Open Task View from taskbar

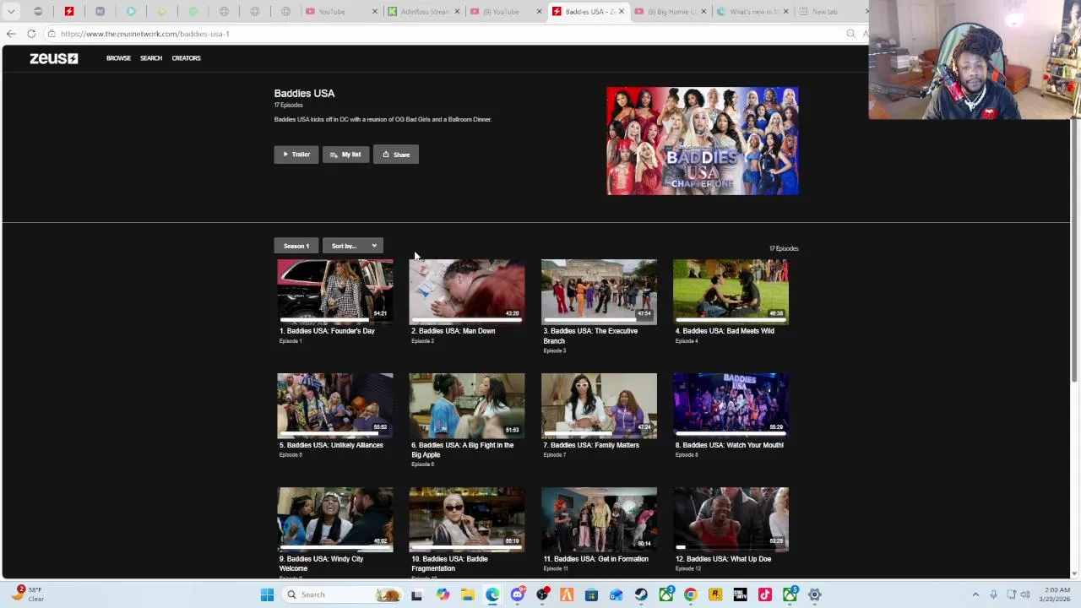click(416, 594)
